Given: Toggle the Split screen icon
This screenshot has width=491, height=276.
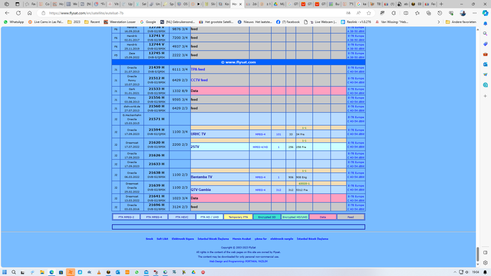Looking at the screenshot, I should [x=406, y=13].
